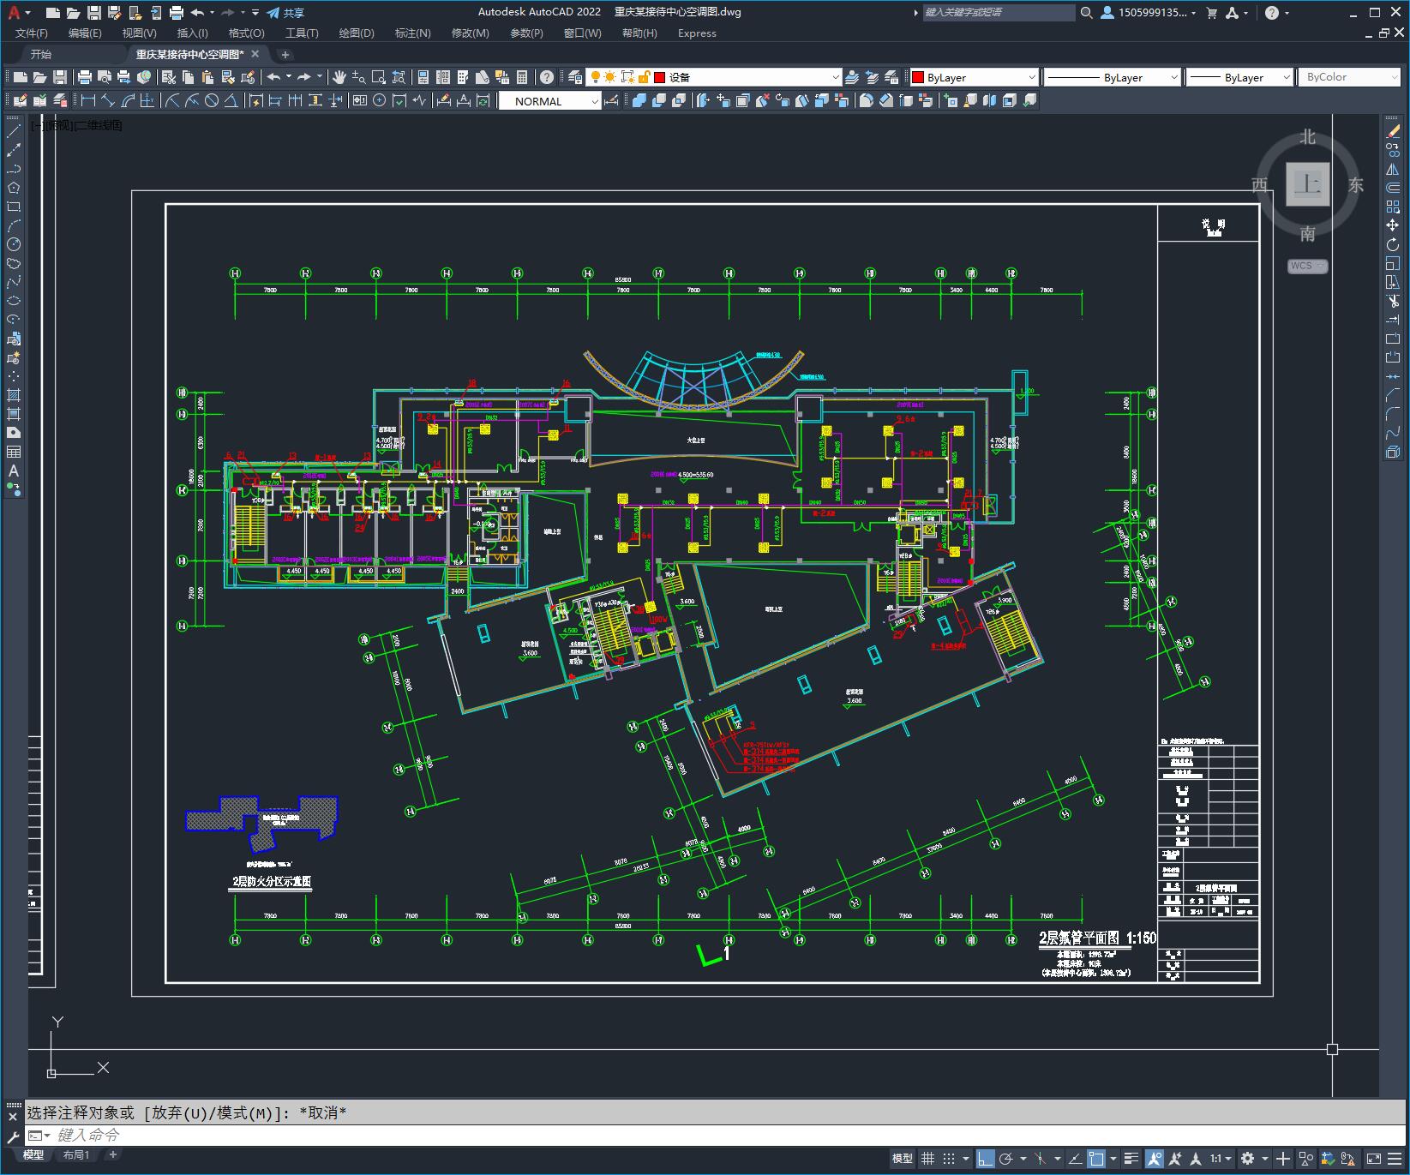This screenshot has width=1410, height=1175.
Task: Toggle the layer lock icon for 设备
Action: 644,77
